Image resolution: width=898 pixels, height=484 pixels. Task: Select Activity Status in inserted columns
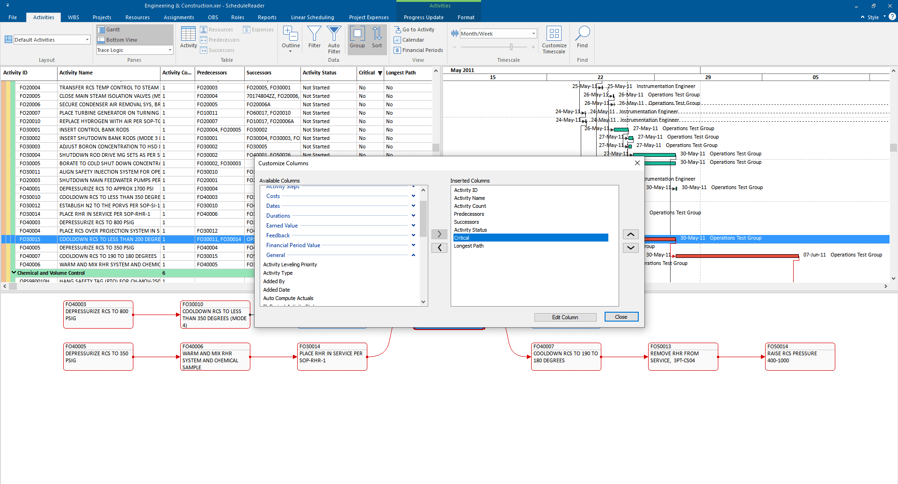[531, 230]
